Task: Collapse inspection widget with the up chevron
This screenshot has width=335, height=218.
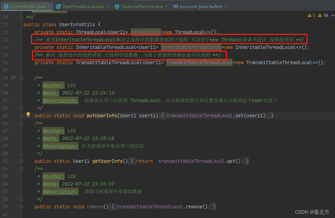Action: 333,16
